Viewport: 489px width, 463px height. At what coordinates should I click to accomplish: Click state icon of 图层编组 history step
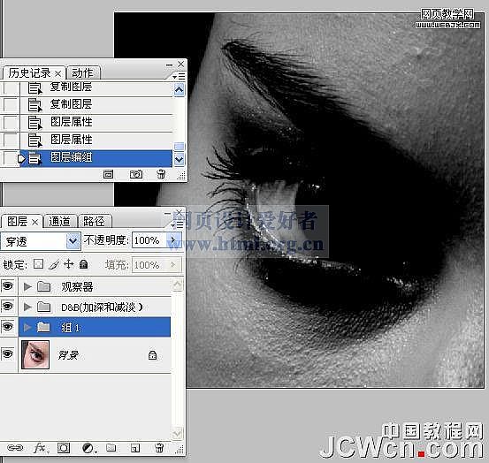34,158
